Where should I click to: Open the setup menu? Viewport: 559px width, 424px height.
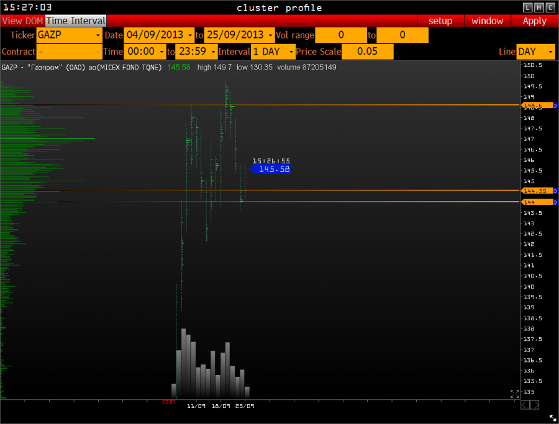click(x=440, y=20)
